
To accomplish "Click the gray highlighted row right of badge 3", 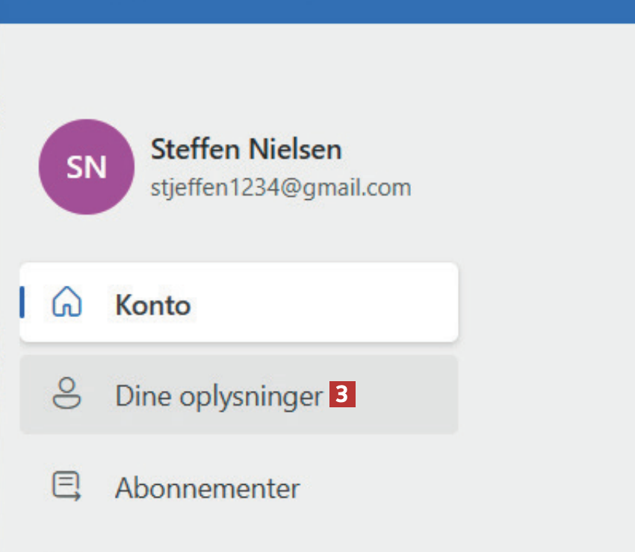I will 407,395.
